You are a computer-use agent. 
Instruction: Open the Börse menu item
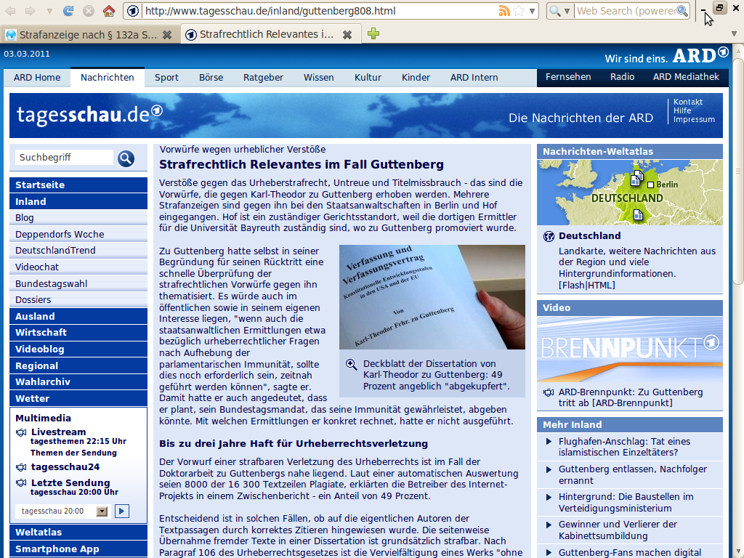pos(211,77)
